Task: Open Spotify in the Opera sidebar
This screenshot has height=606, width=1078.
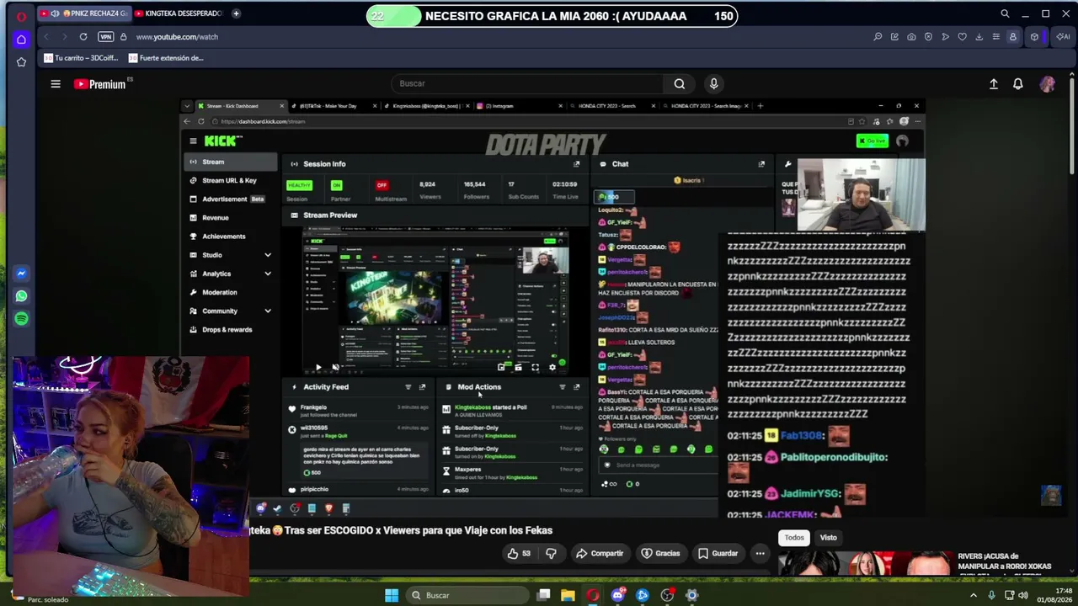Action: (x=21, y=319)
